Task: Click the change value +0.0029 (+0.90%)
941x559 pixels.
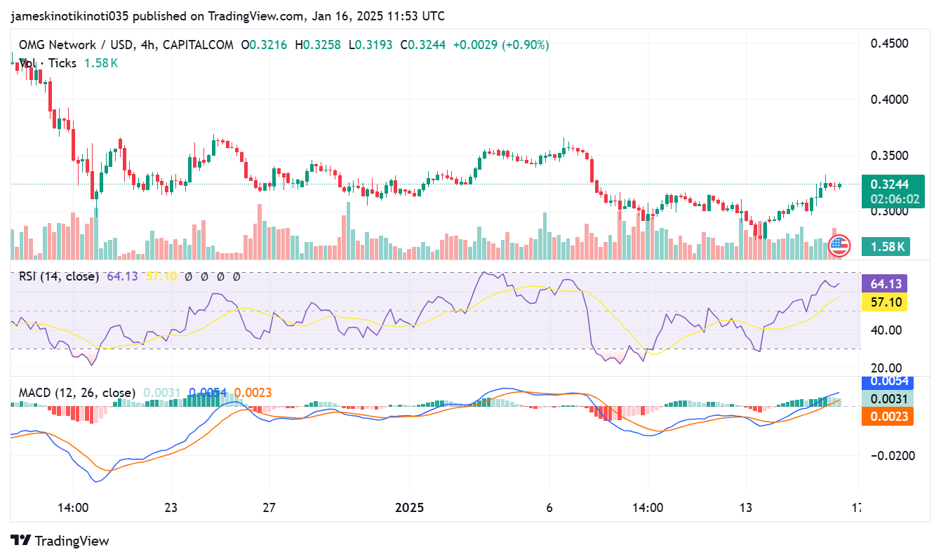Action: click(501, 45)
